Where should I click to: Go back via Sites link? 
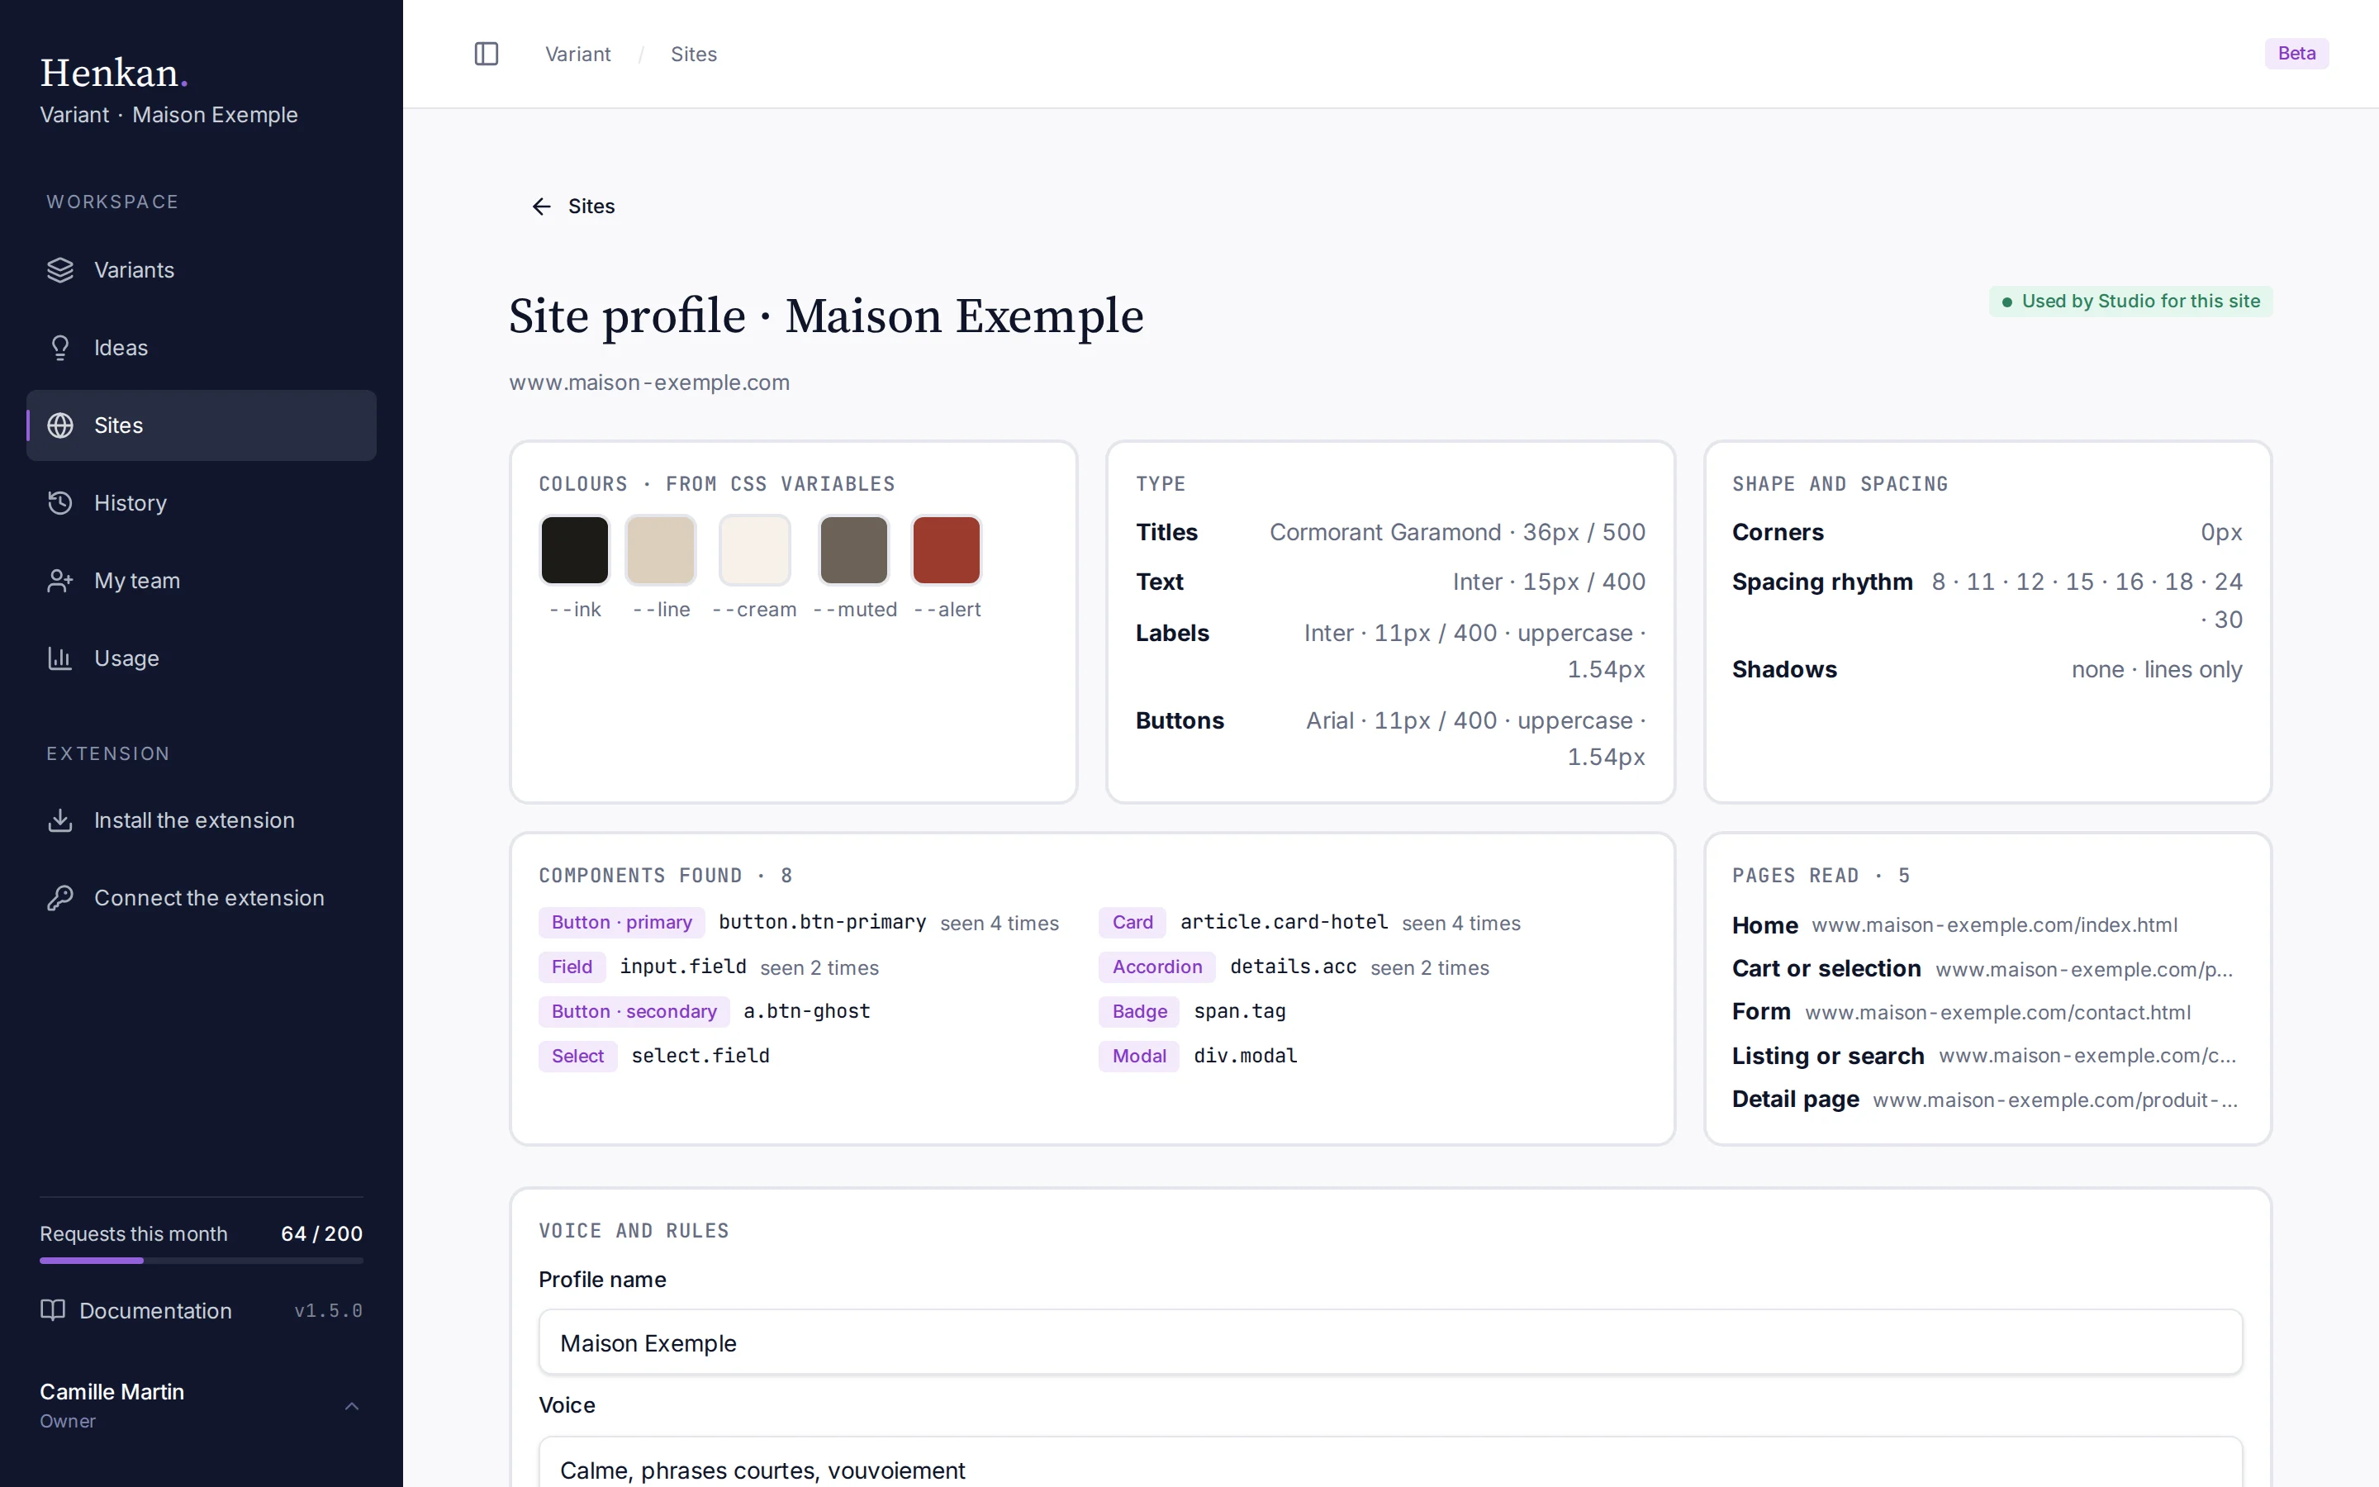tap(573, 207)
